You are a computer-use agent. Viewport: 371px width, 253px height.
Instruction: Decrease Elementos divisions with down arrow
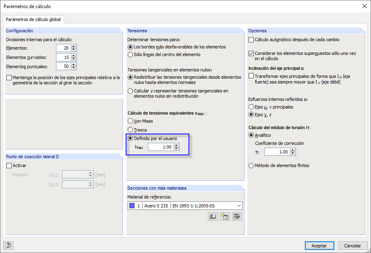(74, 50)
